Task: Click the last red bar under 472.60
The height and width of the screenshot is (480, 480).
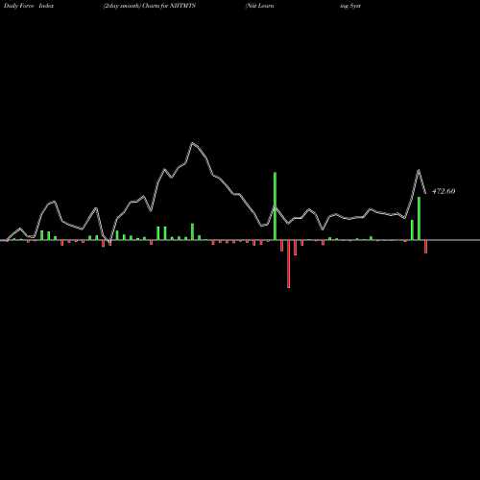Action: 425,247
